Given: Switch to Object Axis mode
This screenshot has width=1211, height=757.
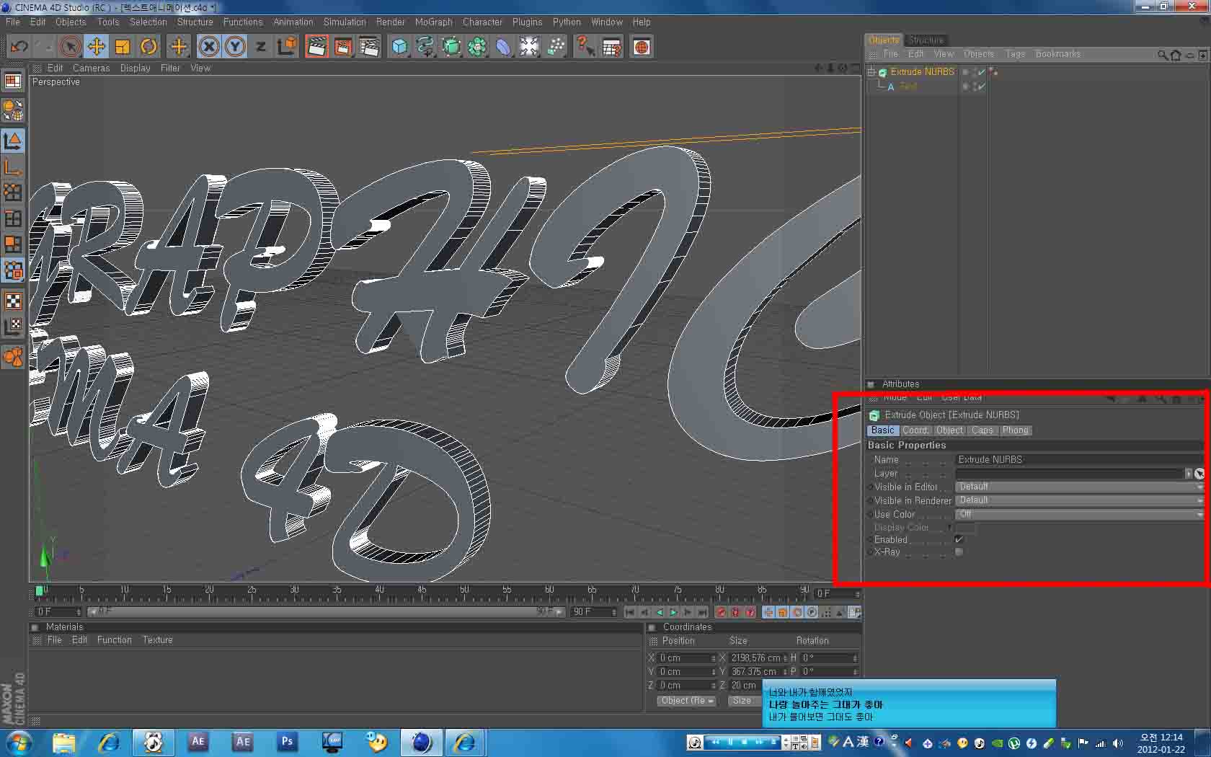Looking at the screenshot, I should pyautogui.click(x=13, y=167).
